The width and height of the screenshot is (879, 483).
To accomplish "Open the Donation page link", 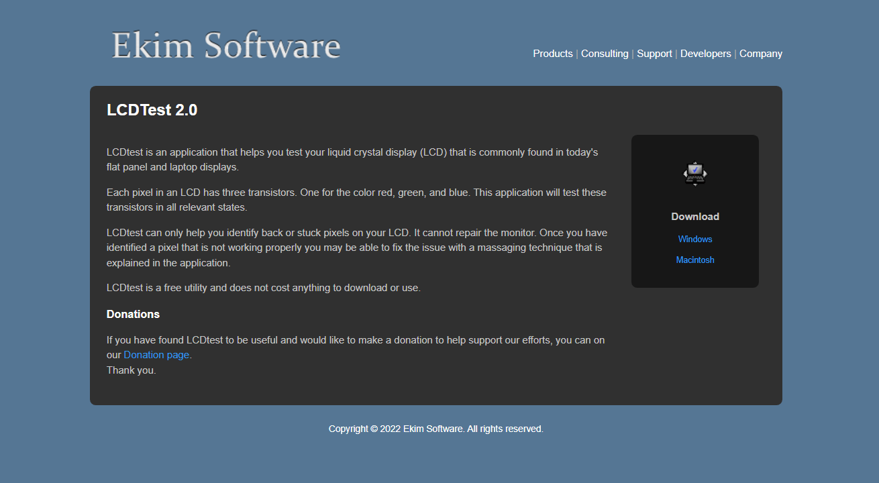I will [x=156, y=355].
